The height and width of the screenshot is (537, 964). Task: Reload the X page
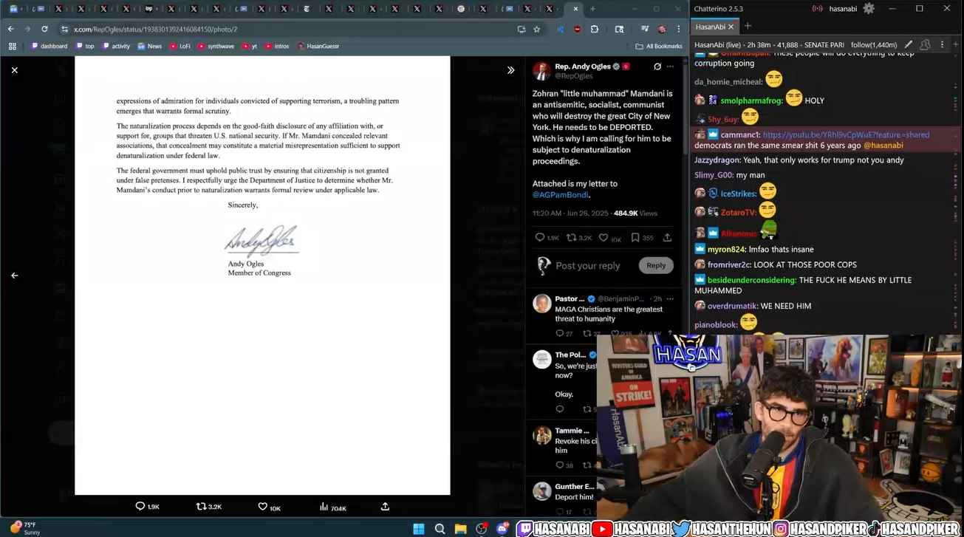[x=44, y=29]
